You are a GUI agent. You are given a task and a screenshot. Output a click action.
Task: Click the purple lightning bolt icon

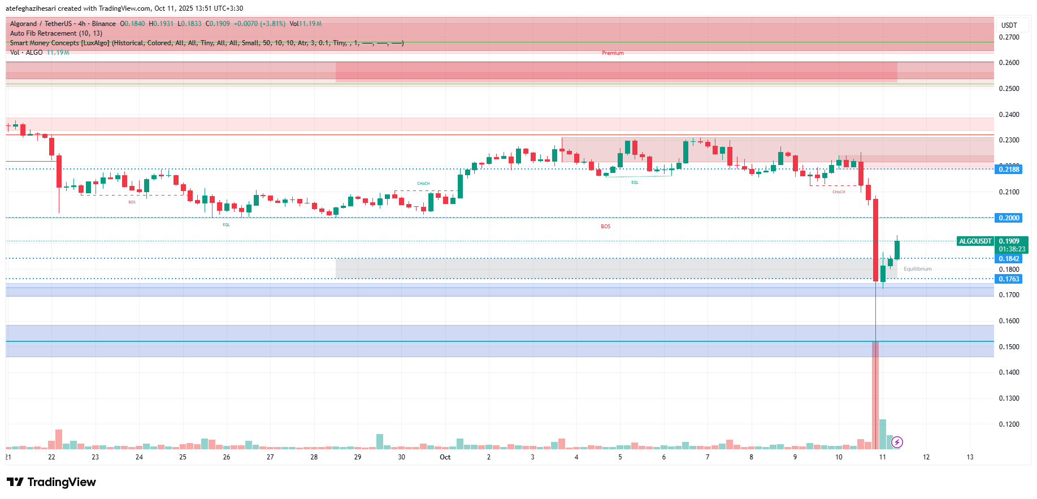897,442
